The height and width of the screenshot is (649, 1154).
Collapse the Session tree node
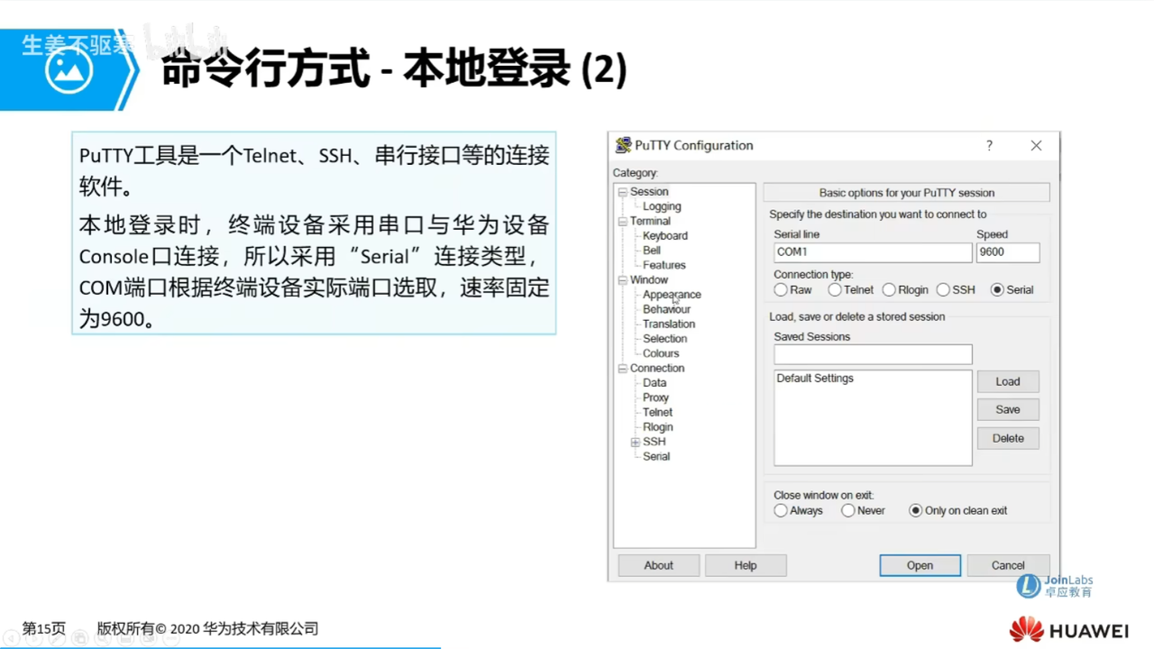(622, 192)
